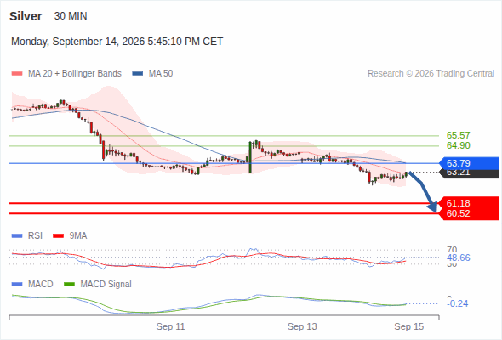Image resolution: width=502 pixels, height=340 pixels.
Task: Click the red 61.18 target price tag
Action: click(469, 203)
